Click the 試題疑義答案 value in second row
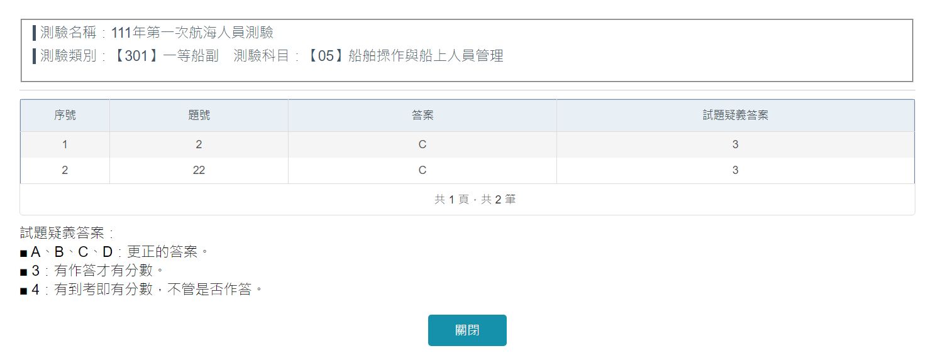Image resolution: width=933 pixels, height=358 pixels. [x=735, y=170]
